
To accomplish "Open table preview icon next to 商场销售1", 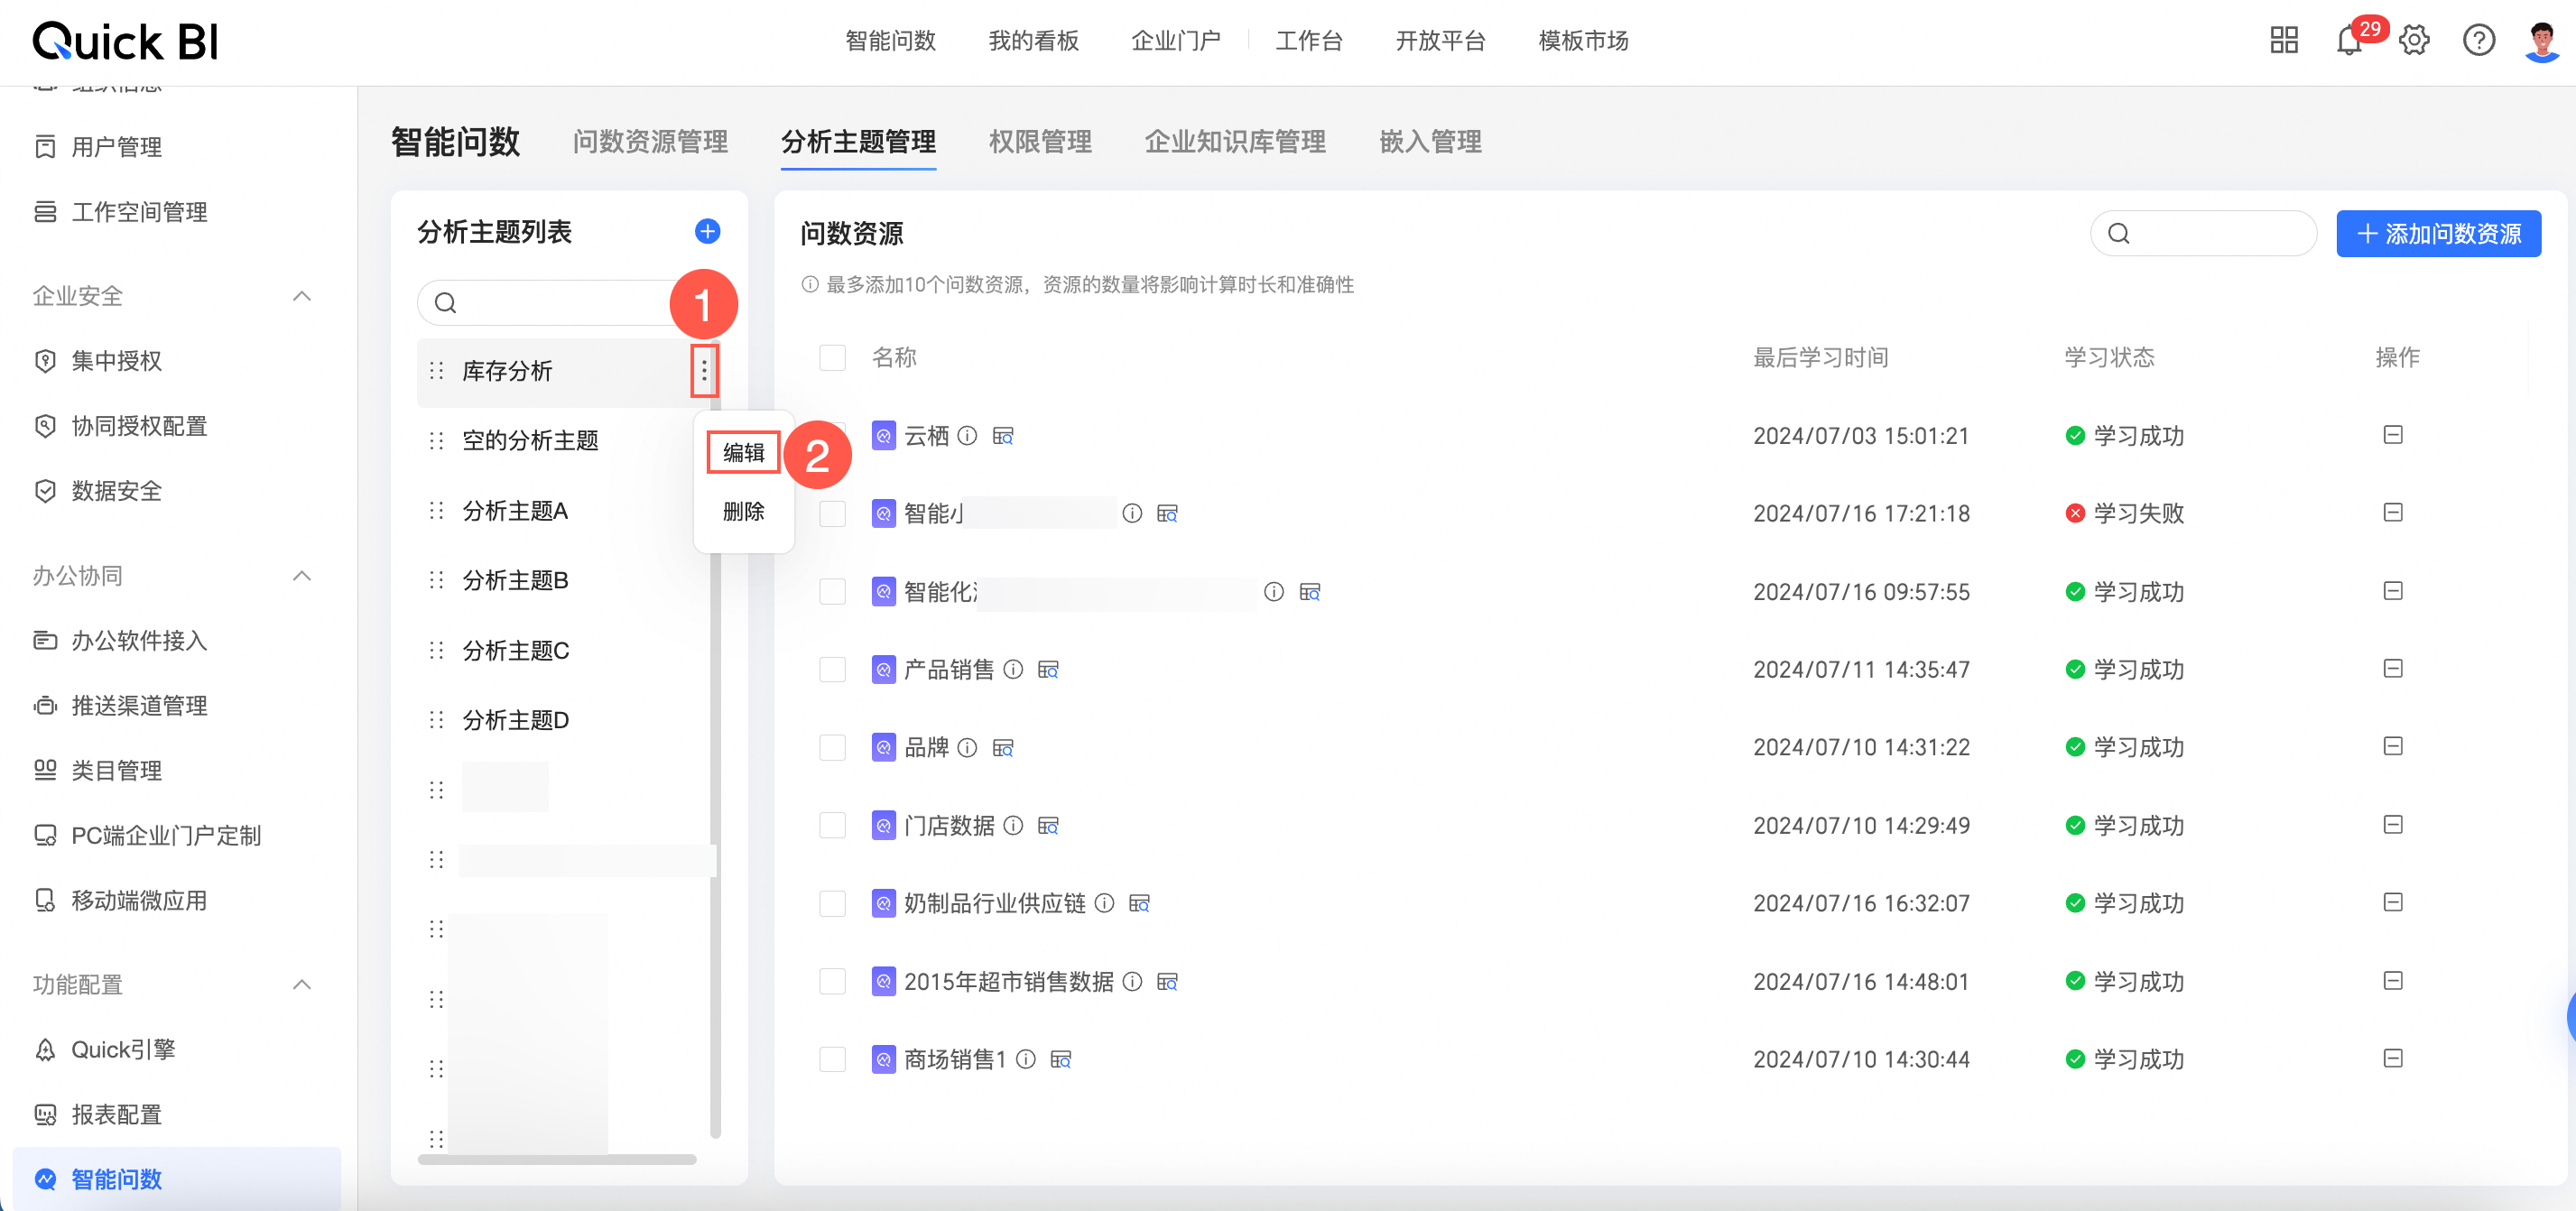I will [1061, 1059].
